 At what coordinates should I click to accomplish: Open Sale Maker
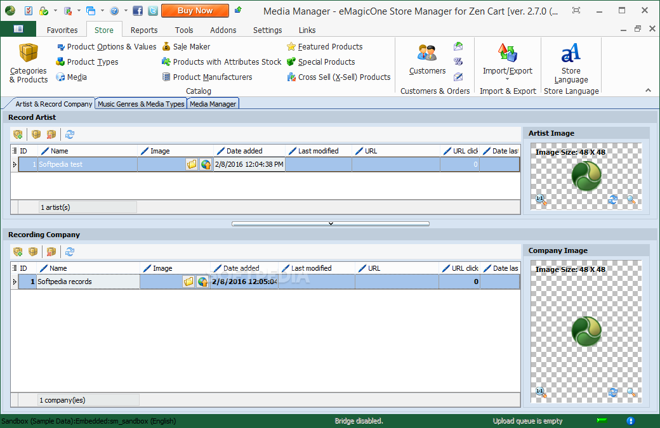[x=186, y=47]
